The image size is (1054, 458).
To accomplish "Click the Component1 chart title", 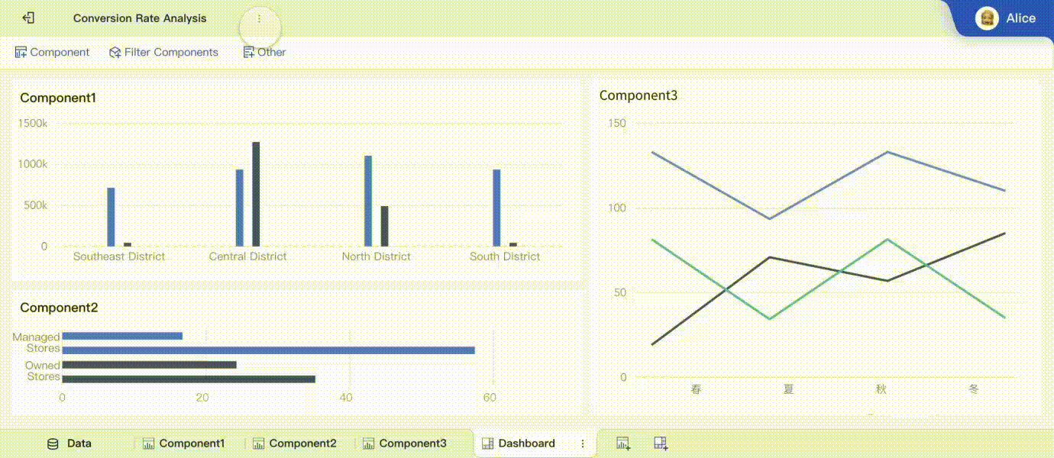I will coord(58,98).
